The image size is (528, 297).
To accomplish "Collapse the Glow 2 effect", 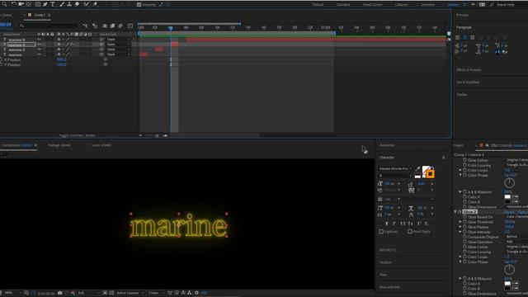I will [455, 212].
